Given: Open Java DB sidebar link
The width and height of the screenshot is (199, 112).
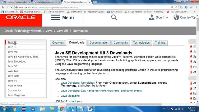Looking at the screenshot, I should pyautogui.click(x=12, y=66).
